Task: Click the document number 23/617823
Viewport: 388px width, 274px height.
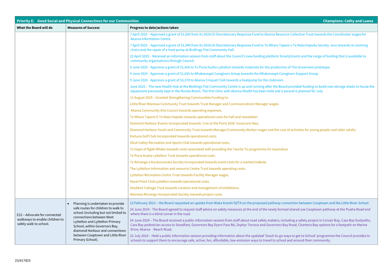Action: (23, 260)
